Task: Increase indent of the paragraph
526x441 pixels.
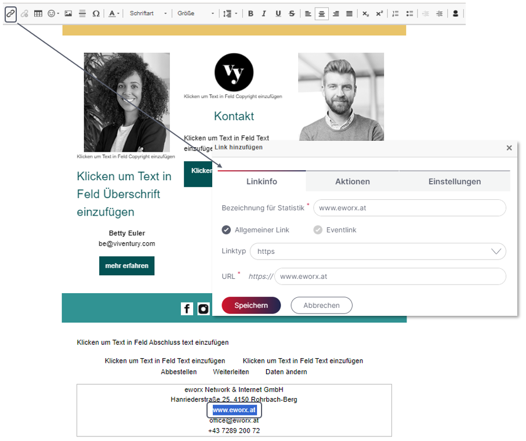Action: coord(439,14)
